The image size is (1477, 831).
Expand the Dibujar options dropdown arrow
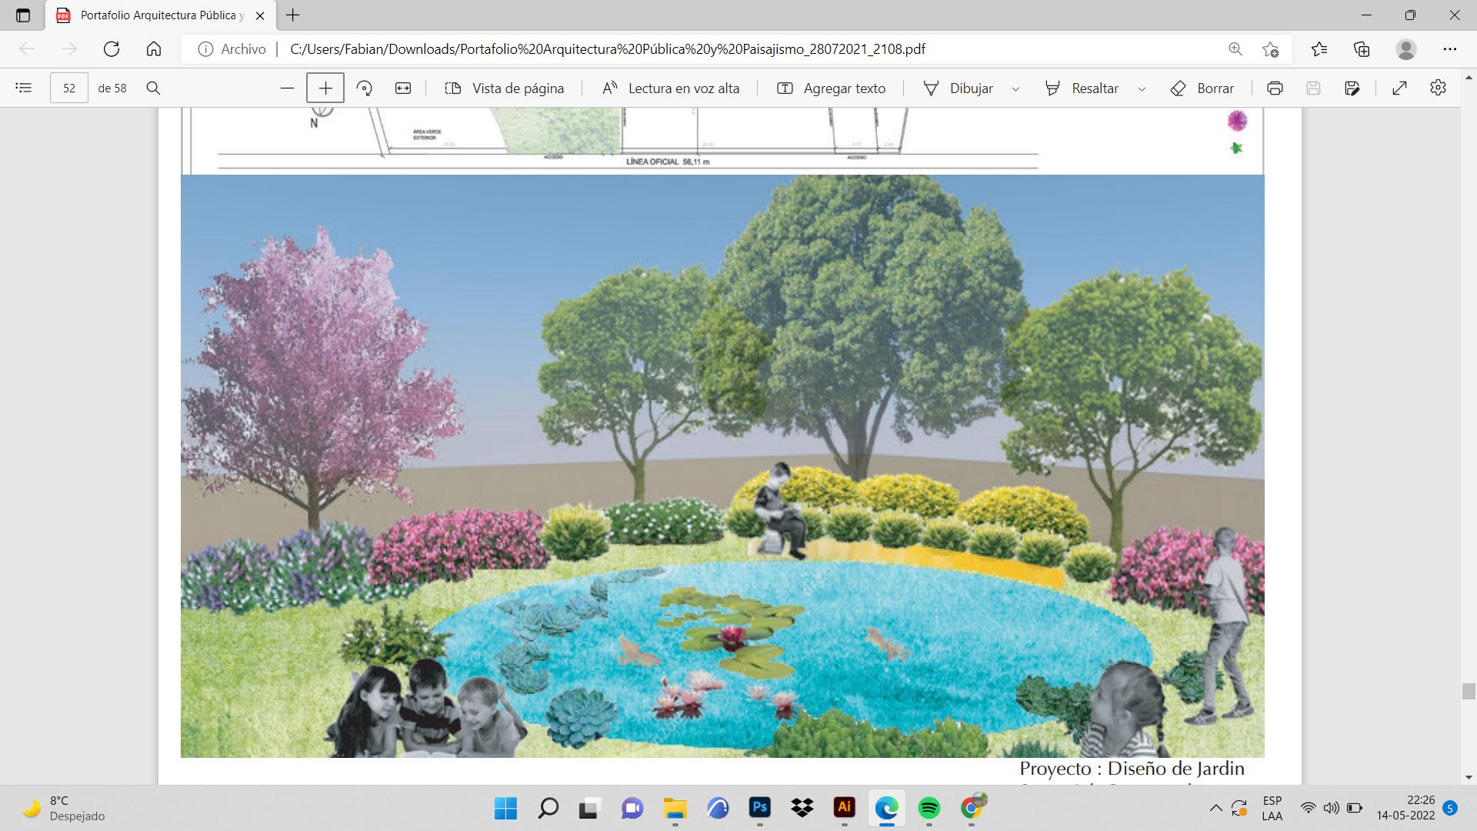coord(1015,88)
